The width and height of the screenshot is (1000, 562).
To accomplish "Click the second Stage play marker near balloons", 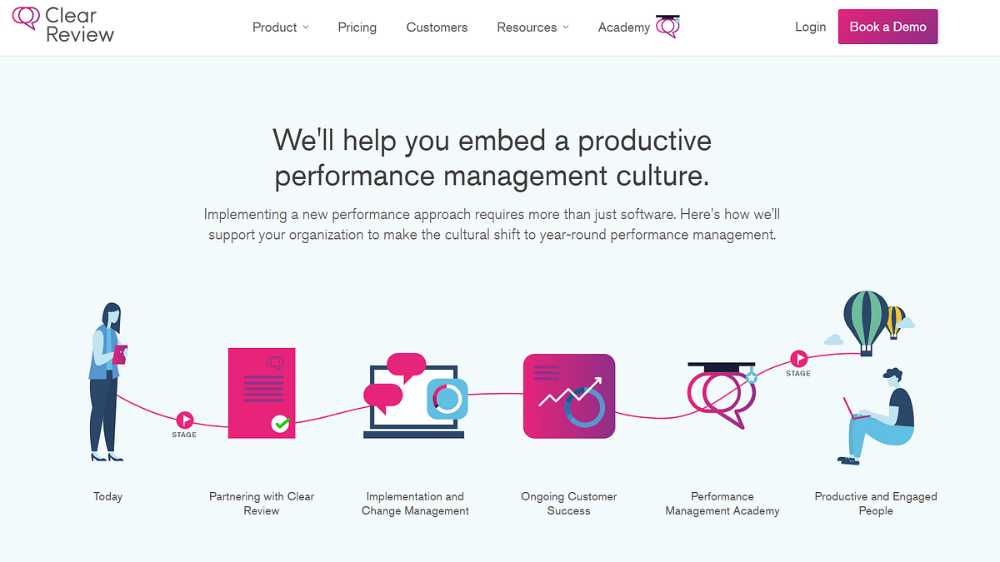I will (798, 359).
